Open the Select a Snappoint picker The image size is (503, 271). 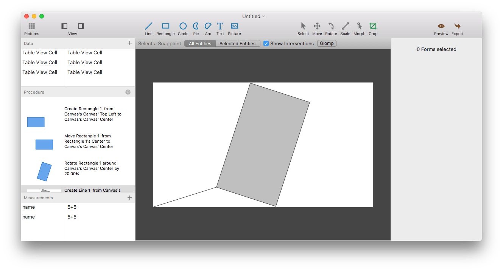coord(159,43)
